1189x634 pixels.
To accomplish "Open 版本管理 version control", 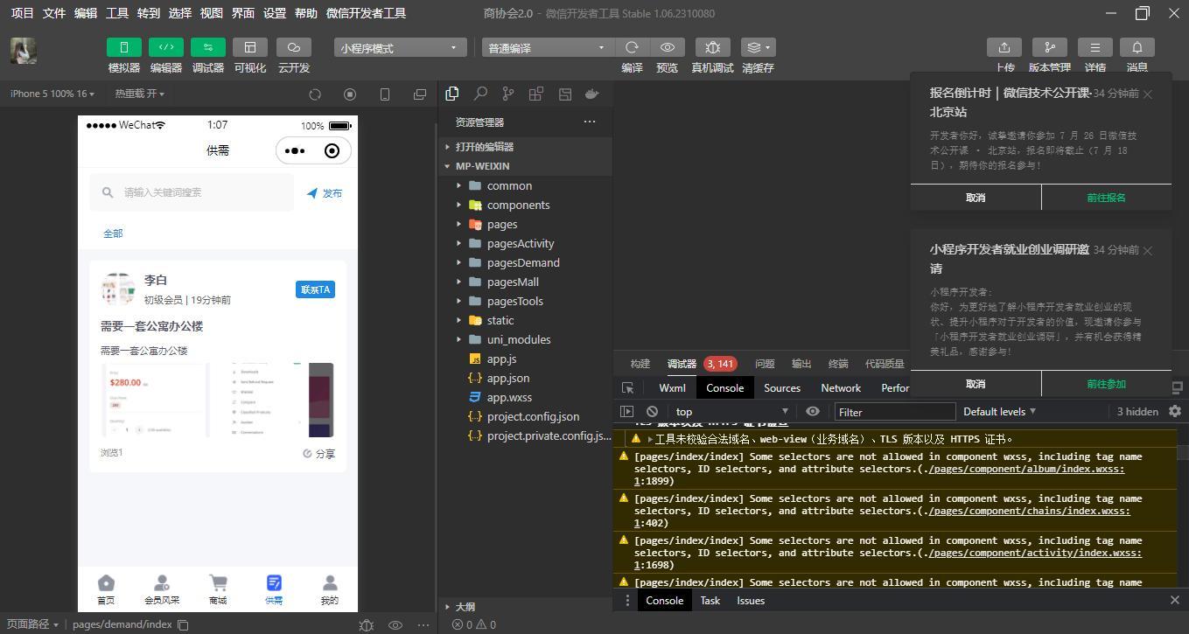I will (x=1050, y=47).
